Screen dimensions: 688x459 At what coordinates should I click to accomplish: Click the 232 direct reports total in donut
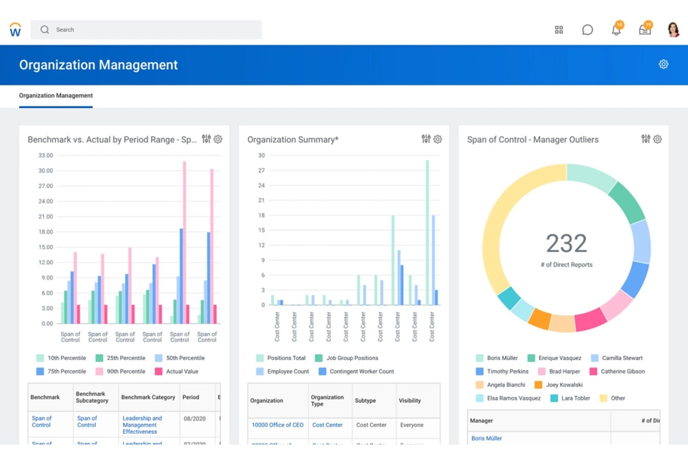(566, 243)
